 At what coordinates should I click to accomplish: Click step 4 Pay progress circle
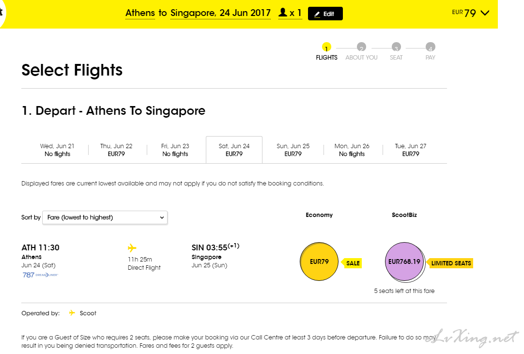pyautogui.click(x=431, y=47)
